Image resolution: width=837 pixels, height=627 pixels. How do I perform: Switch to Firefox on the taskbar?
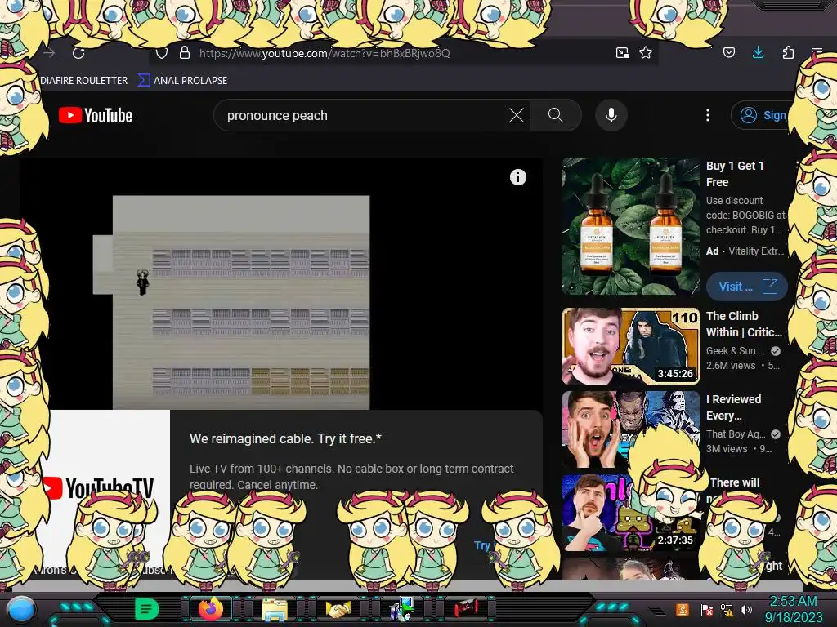[210, 609]
